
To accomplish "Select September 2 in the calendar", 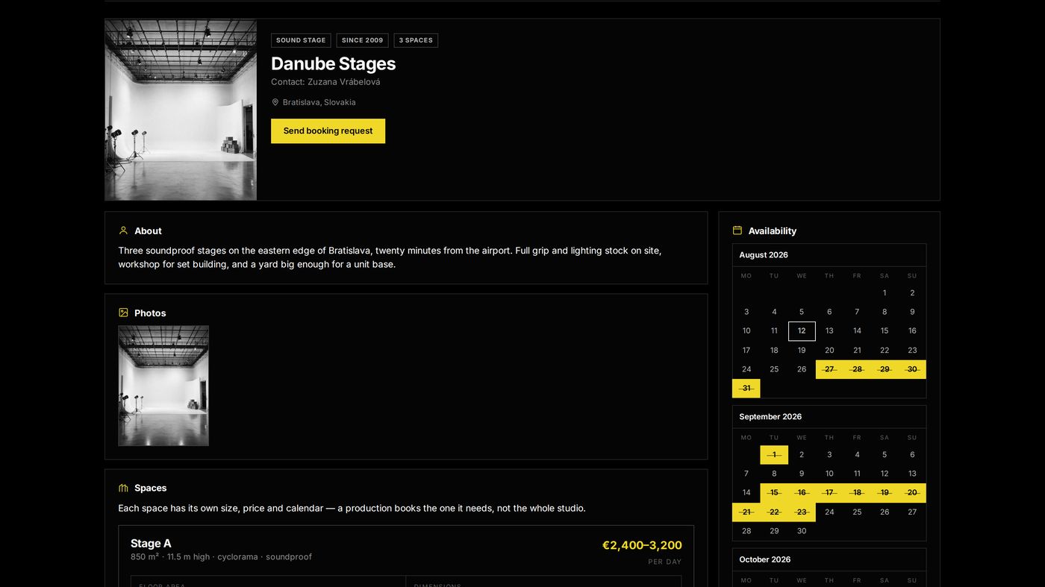I will [802, 455].
